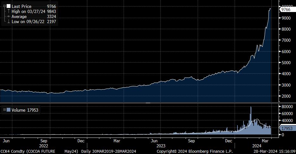
Task: Click the Low marker icon in legend
Action: pos(8,22)
